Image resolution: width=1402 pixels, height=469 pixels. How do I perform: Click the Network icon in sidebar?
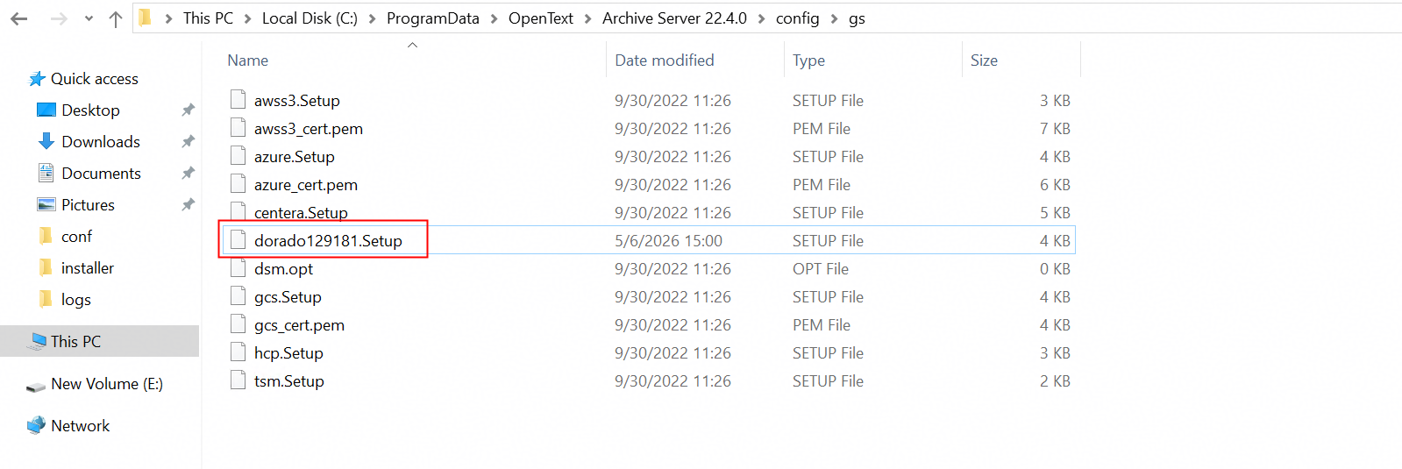tap(36, 425)
